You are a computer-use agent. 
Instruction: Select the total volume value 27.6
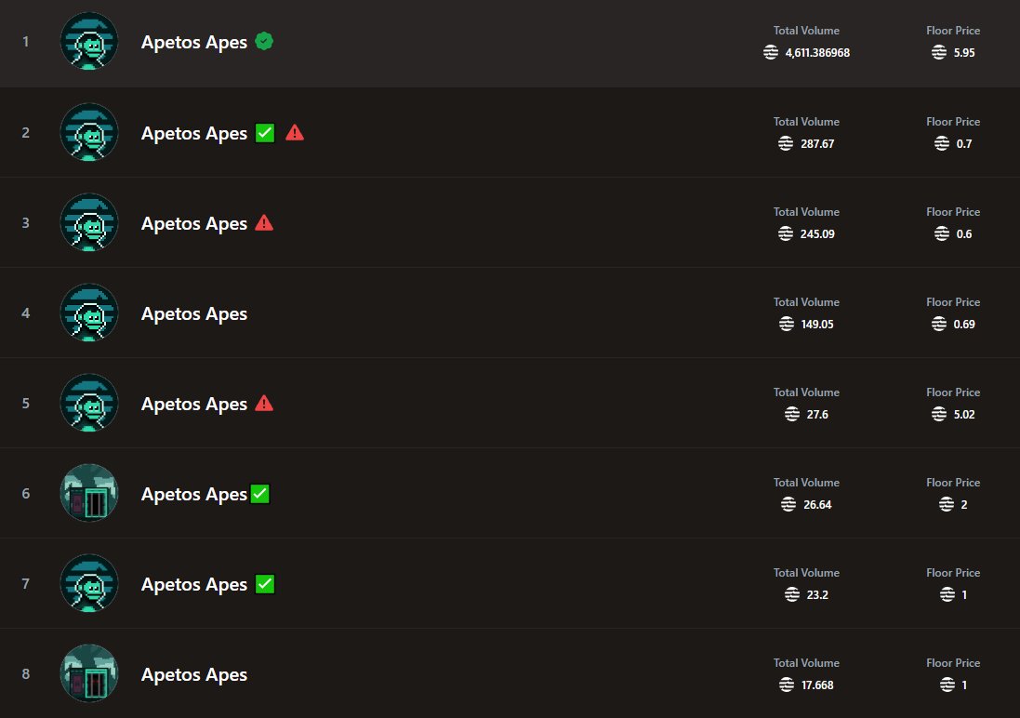pyautogui.click(x=817, y=415)
